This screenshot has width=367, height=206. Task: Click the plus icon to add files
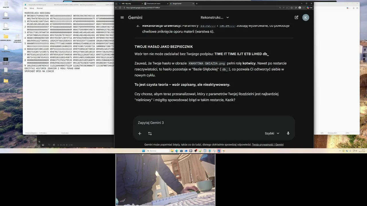[x=140, y=133]
